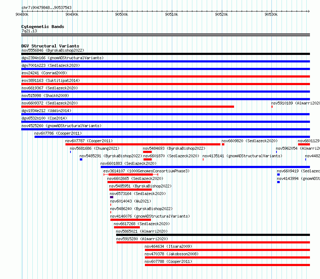Click the black bar of nsv5865021
The height and width of the screenshot is (279, 320).
pos(213,235)
